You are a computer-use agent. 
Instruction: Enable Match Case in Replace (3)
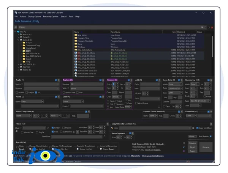point(64,93)
